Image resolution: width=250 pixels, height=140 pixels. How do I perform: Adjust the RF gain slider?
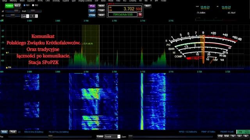pos(13,16)
